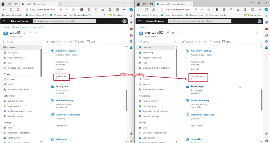Switch to the vm-web02 - Microsoft Azure tab

pyautogui.click(x=174, y=4)
